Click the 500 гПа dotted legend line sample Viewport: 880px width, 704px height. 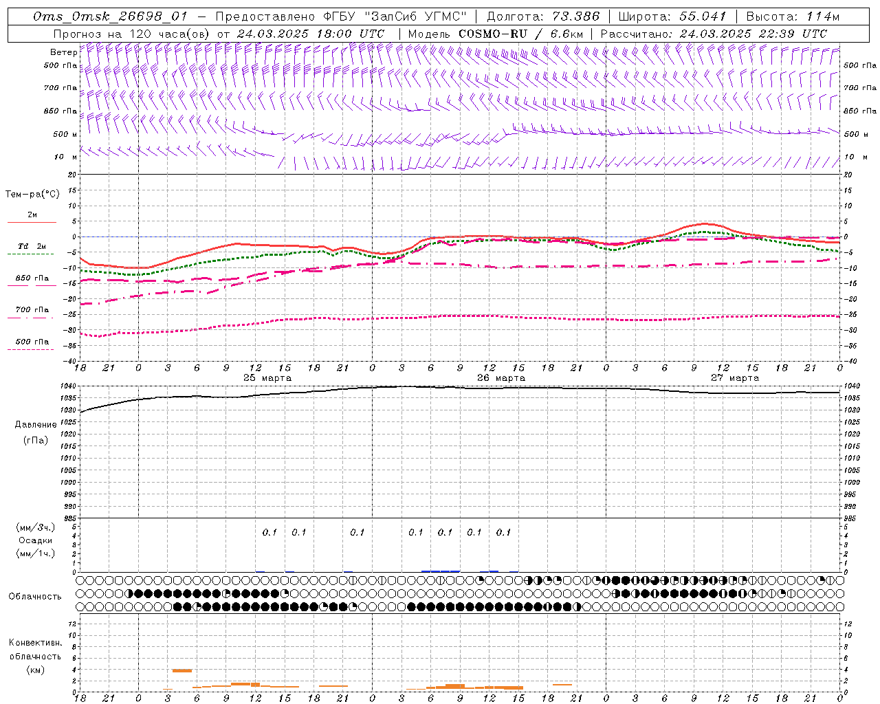tap(31, 349)
